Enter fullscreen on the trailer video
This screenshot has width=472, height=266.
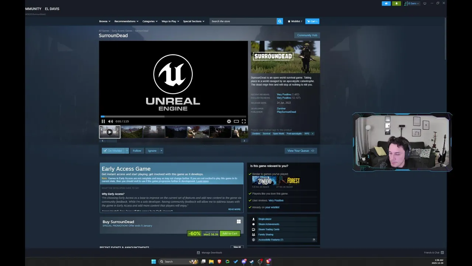click(x=244, y=121)
